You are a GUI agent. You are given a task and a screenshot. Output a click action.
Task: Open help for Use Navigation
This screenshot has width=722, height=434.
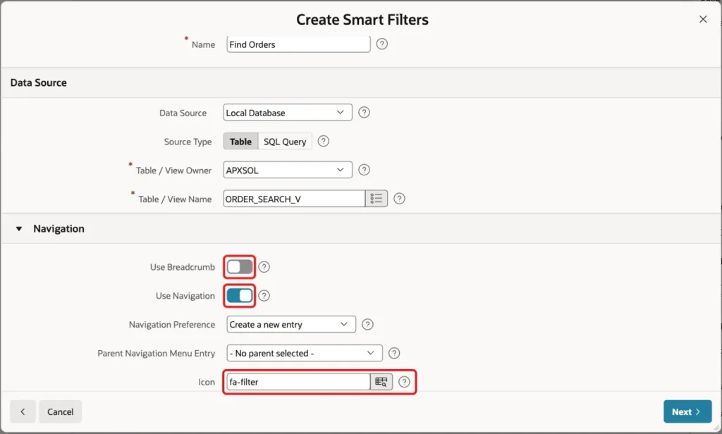(264, 295)
